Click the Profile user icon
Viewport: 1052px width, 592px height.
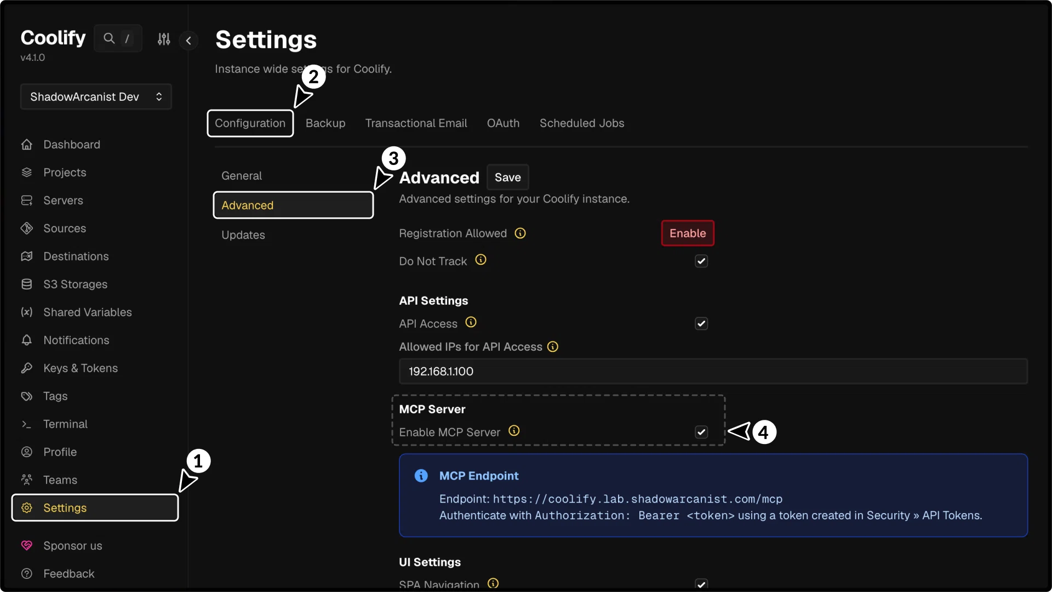click(x=26, y=452)
